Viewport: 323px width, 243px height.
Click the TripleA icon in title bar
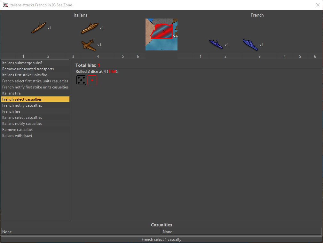tap(5, 5)
